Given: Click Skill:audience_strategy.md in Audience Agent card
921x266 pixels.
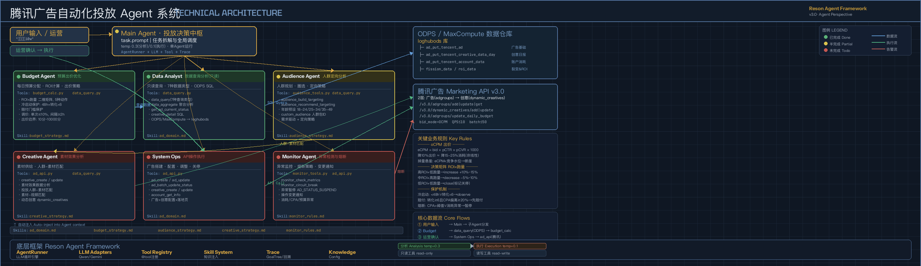Looking at the screenshot, I should pos(305,136).
